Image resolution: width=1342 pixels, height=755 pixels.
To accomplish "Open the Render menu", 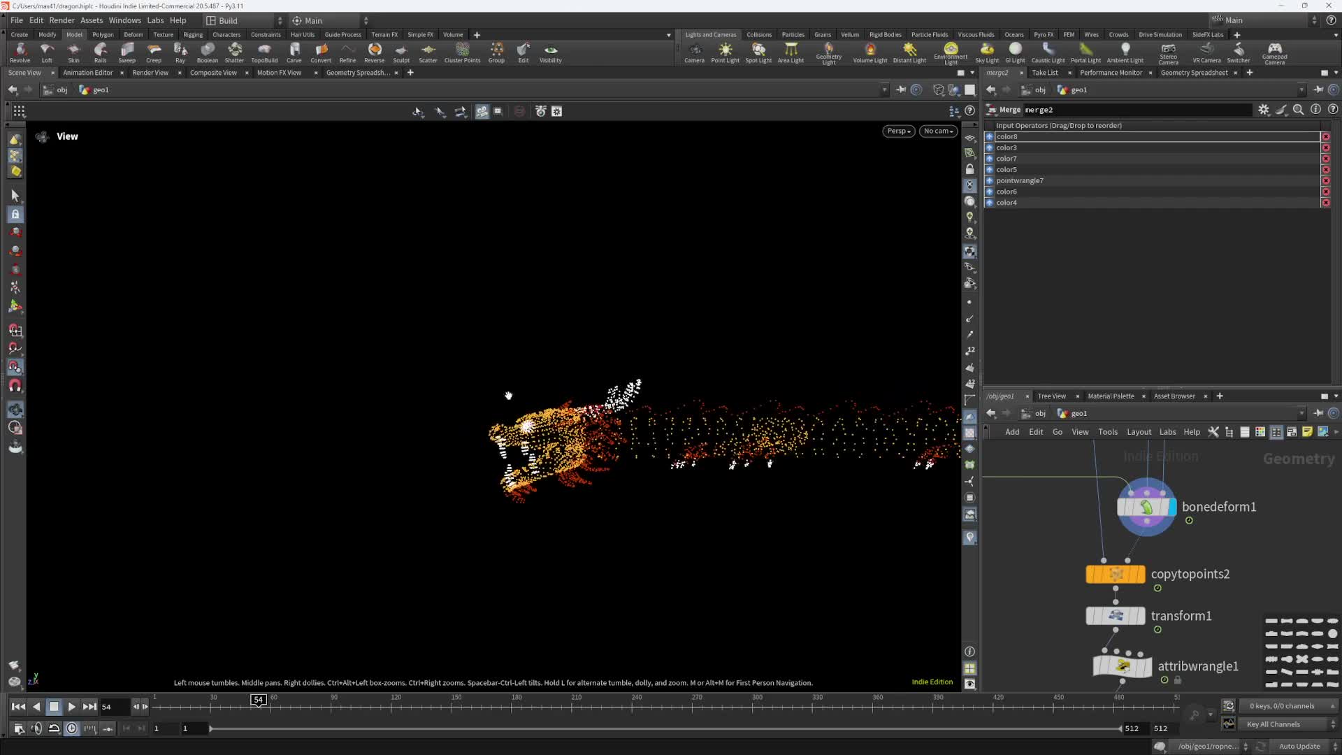I will (x=62, y=20).
